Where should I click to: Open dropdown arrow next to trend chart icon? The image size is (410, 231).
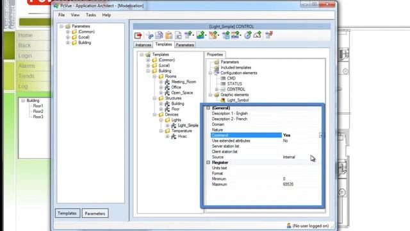tap(206, 35)
